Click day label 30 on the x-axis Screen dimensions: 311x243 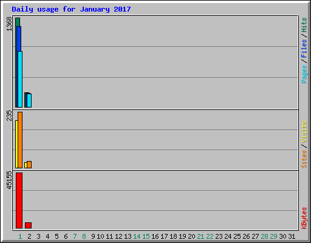(282, 236)
